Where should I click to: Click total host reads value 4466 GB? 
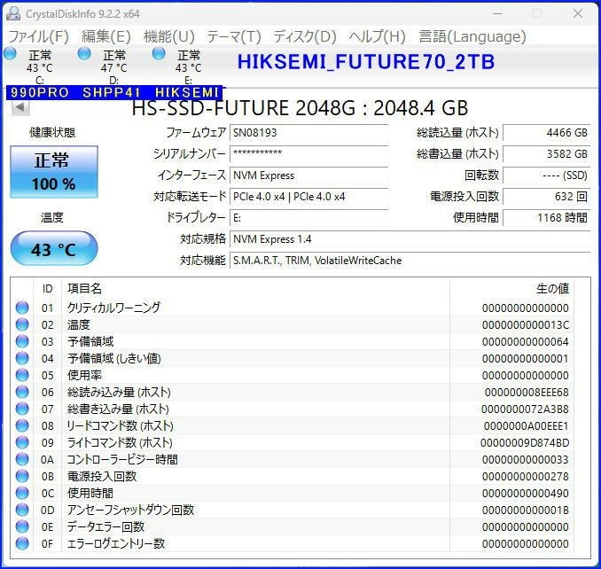(547, 133)
